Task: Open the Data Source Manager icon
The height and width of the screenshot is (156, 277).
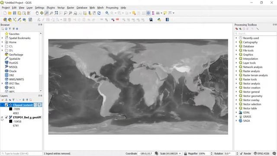Action: pos(5,19)
